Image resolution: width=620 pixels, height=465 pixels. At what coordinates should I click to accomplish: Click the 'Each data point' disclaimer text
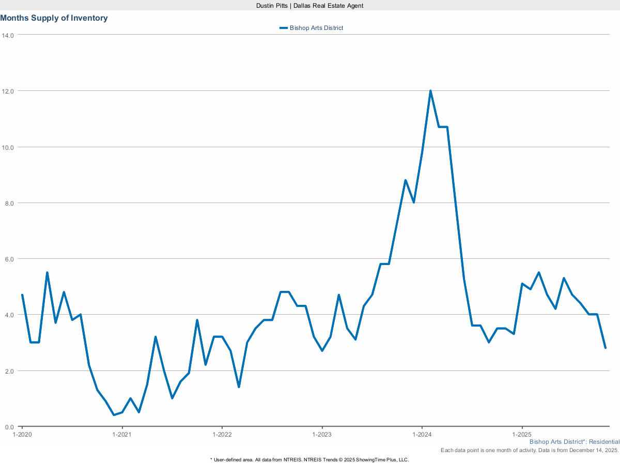point(530,451)
